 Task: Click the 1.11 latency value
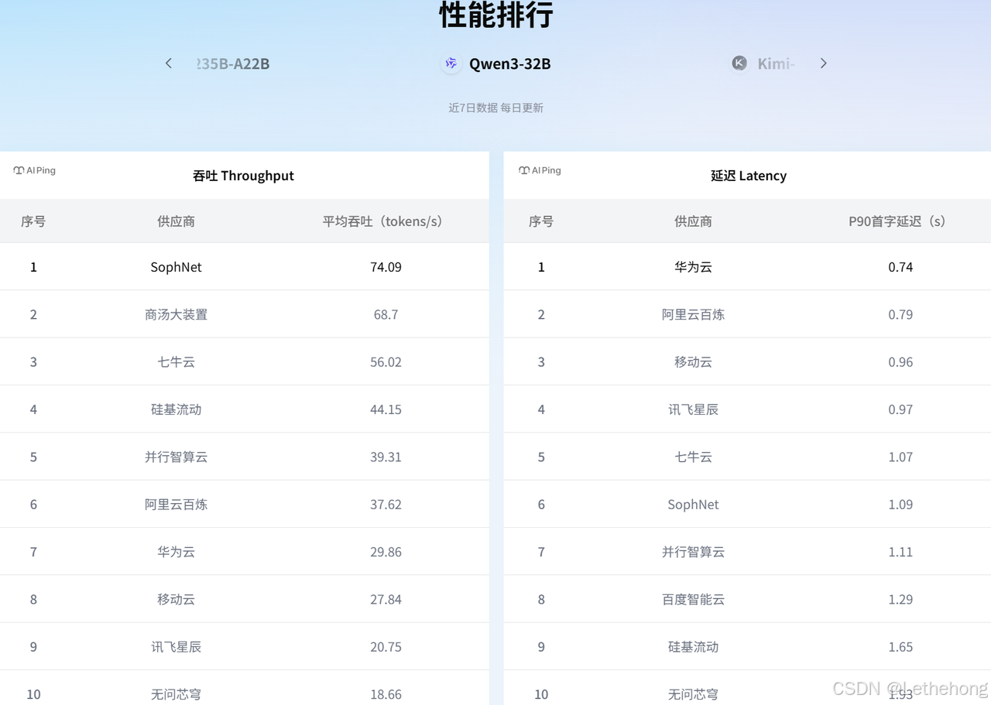pyautogui.click(x=900, y=552)
